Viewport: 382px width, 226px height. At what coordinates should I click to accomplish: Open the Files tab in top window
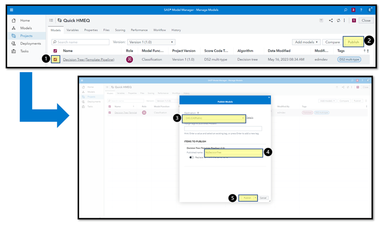[x=106, y=30]
